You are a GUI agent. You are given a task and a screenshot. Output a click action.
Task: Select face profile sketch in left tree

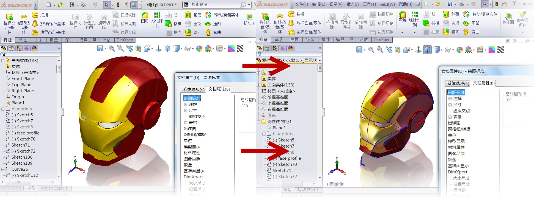coord(25,133)
